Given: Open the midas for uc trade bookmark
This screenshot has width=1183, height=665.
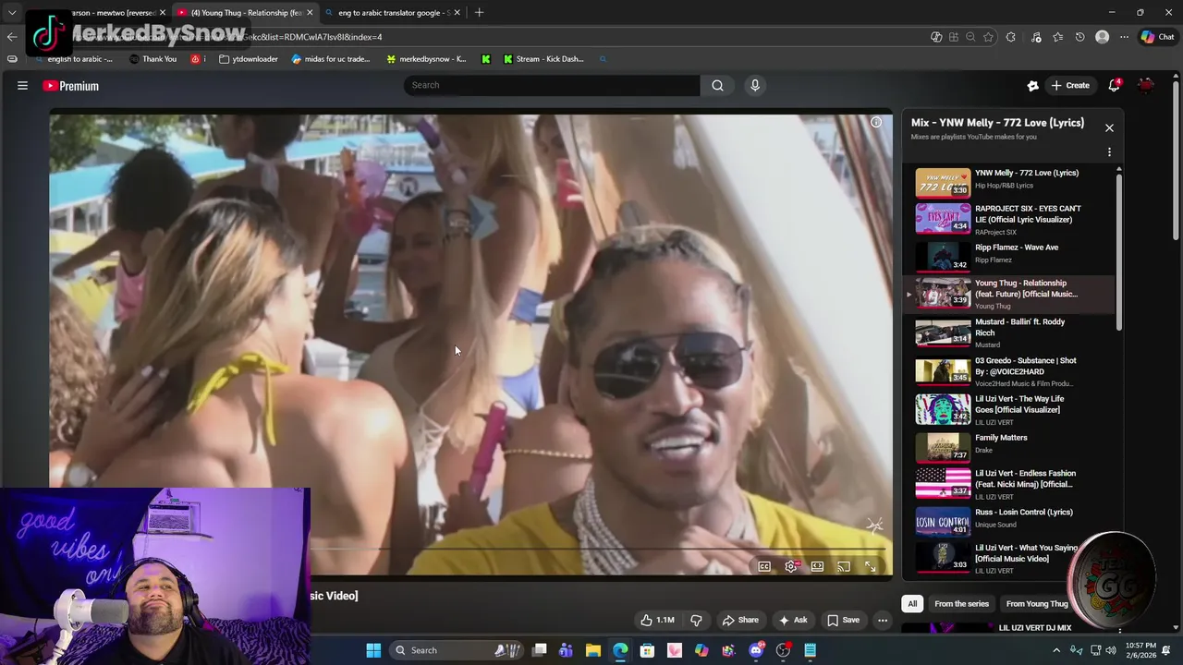Looking at the screenshot, I should [x=330, y=59].
